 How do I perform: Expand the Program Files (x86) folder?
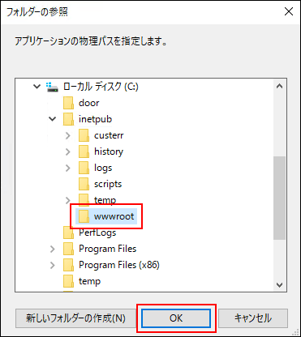(x=53, y=265)
